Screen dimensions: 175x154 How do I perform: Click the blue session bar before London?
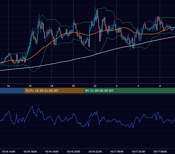[x=12, y=91]
